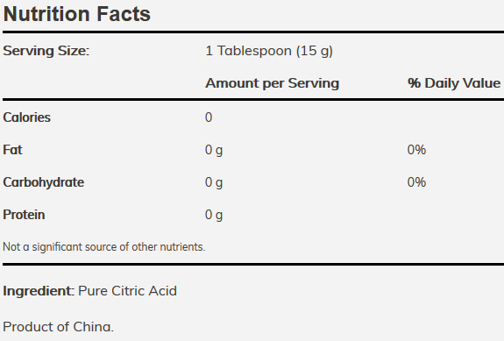Select the Calories row label
Image resolution: width=504 pixels, height=341 pixels.
[26, 117]
